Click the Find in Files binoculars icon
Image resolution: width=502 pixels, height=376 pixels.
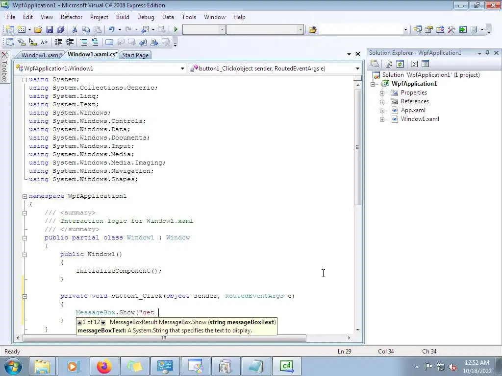click(x=312, y=29)
